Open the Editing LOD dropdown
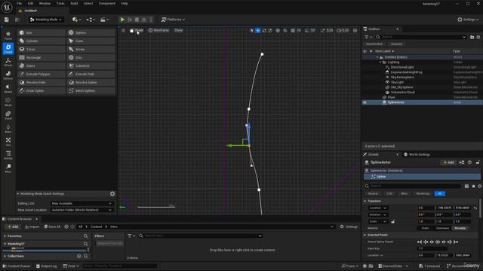This screenshot has width=483, height=271. click(x=82, y=203)
